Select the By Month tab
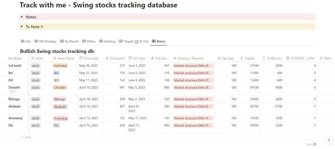This screenshot has height=149, width=335. coord(69,41)
